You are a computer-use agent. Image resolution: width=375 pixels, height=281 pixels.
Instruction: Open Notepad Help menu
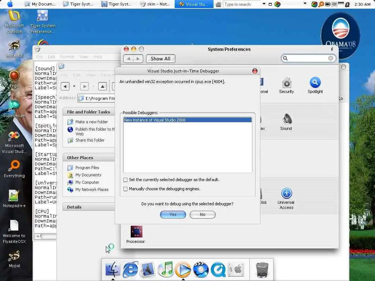pos(97,57)
